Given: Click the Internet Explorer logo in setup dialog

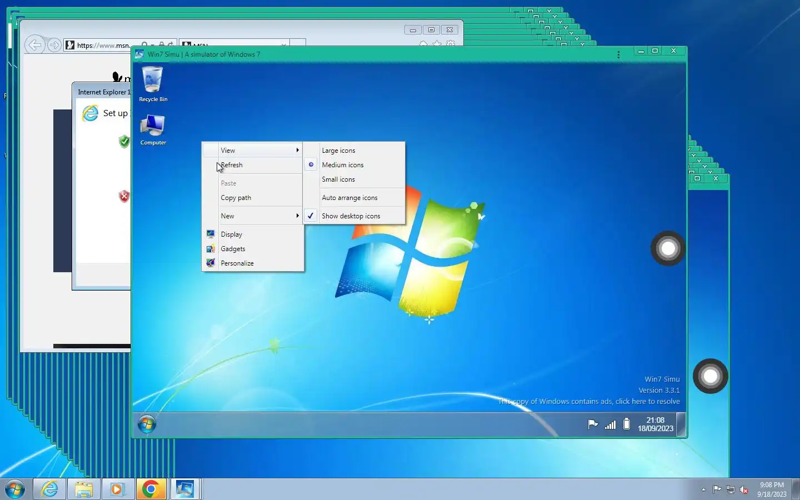Looking at the screenshot, I should click(x=90, y=113).
